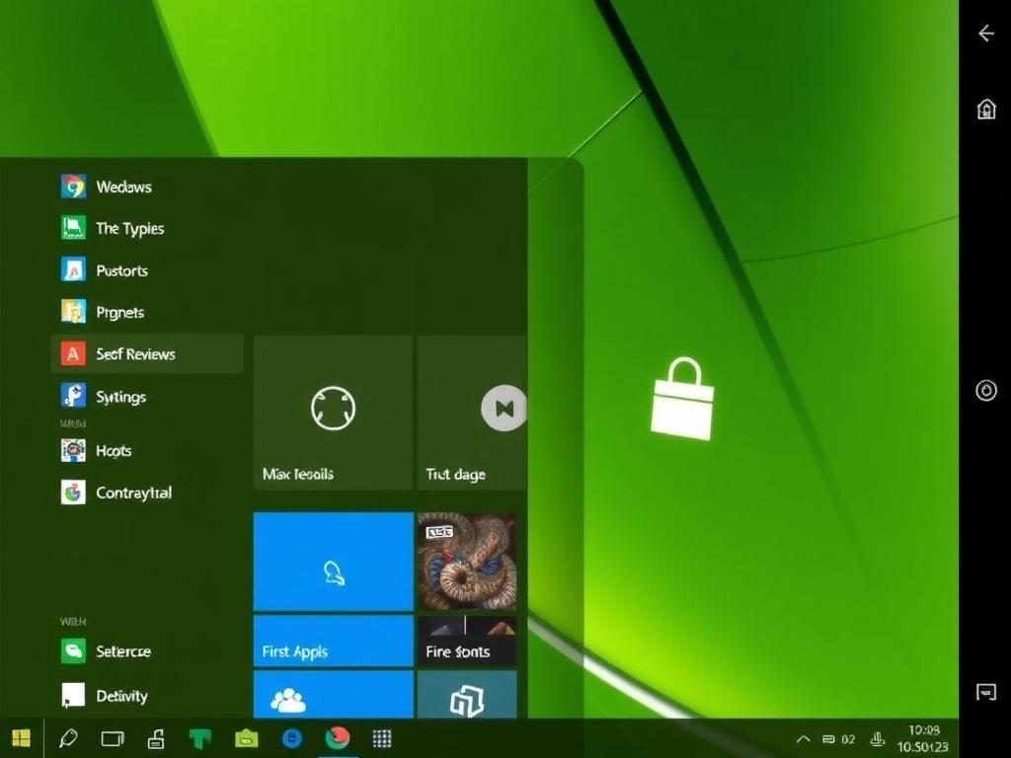Open Sytings from the app list
Viewport: 1011px width, 758px height.
(x=119, y=397)
